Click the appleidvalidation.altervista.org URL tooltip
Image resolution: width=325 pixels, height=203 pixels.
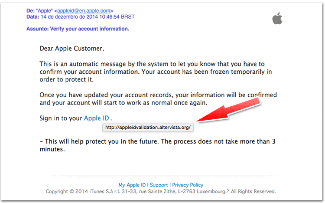pyautogui.click(x=148, y=127)
